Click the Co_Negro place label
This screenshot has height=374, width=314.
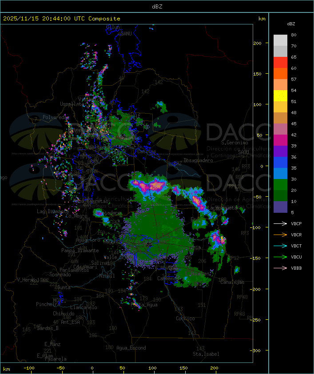click(x=76, y=216)
